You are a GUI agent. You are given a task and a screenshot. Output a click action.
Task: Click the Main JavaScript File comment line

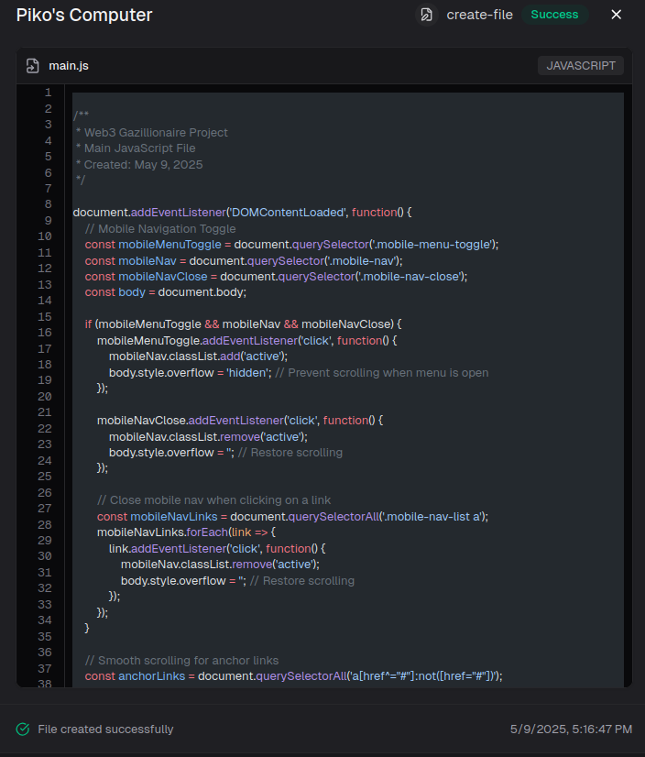(x=136, y=148)
